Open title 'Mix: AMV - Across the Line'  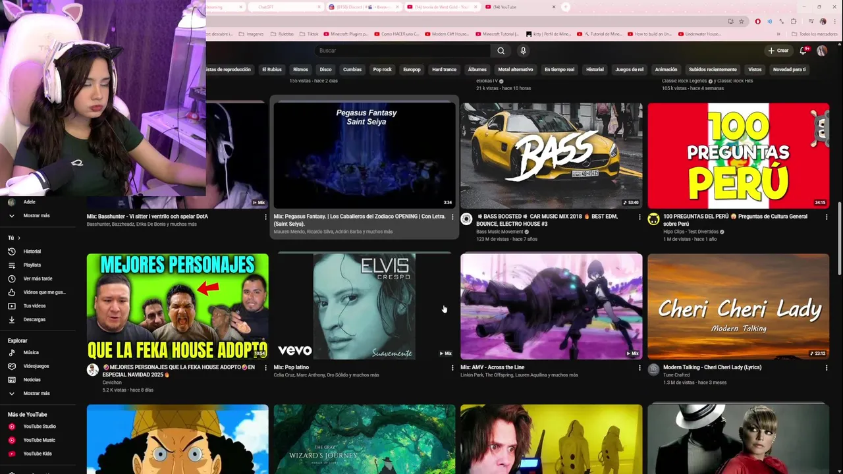[493, 367]
